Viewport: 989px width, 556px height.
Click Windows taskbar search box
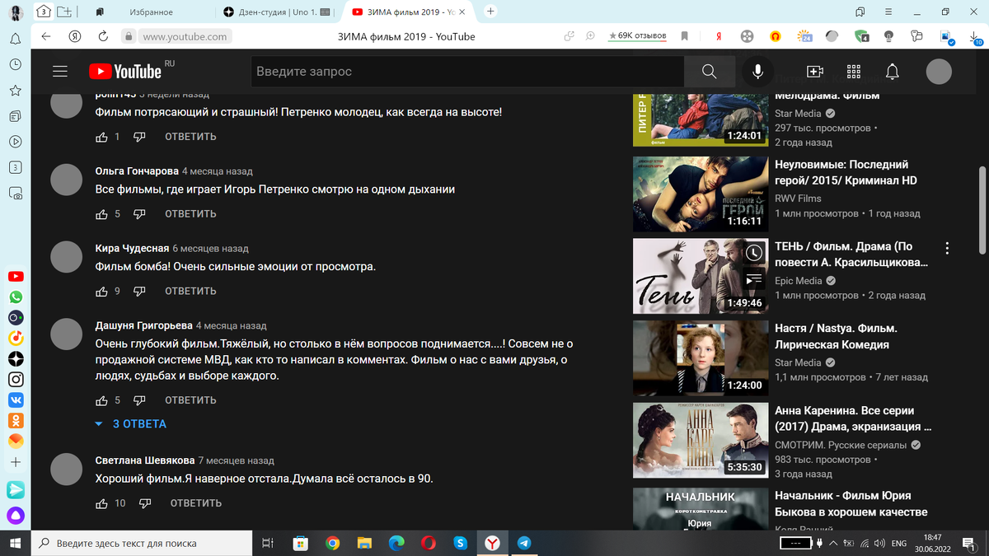[x=141, y=543]
